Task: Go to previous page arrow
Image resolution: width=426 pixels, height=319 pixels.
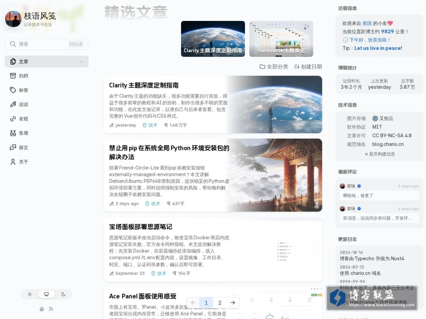Action: [193, 303]
